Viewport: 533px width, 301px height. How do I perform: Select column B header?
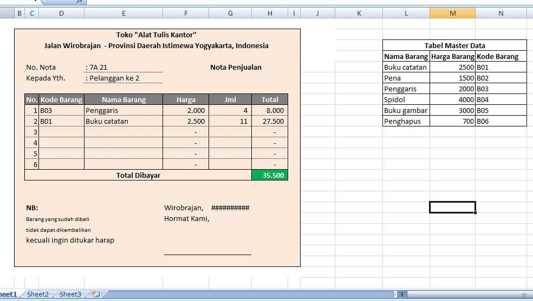19,13
